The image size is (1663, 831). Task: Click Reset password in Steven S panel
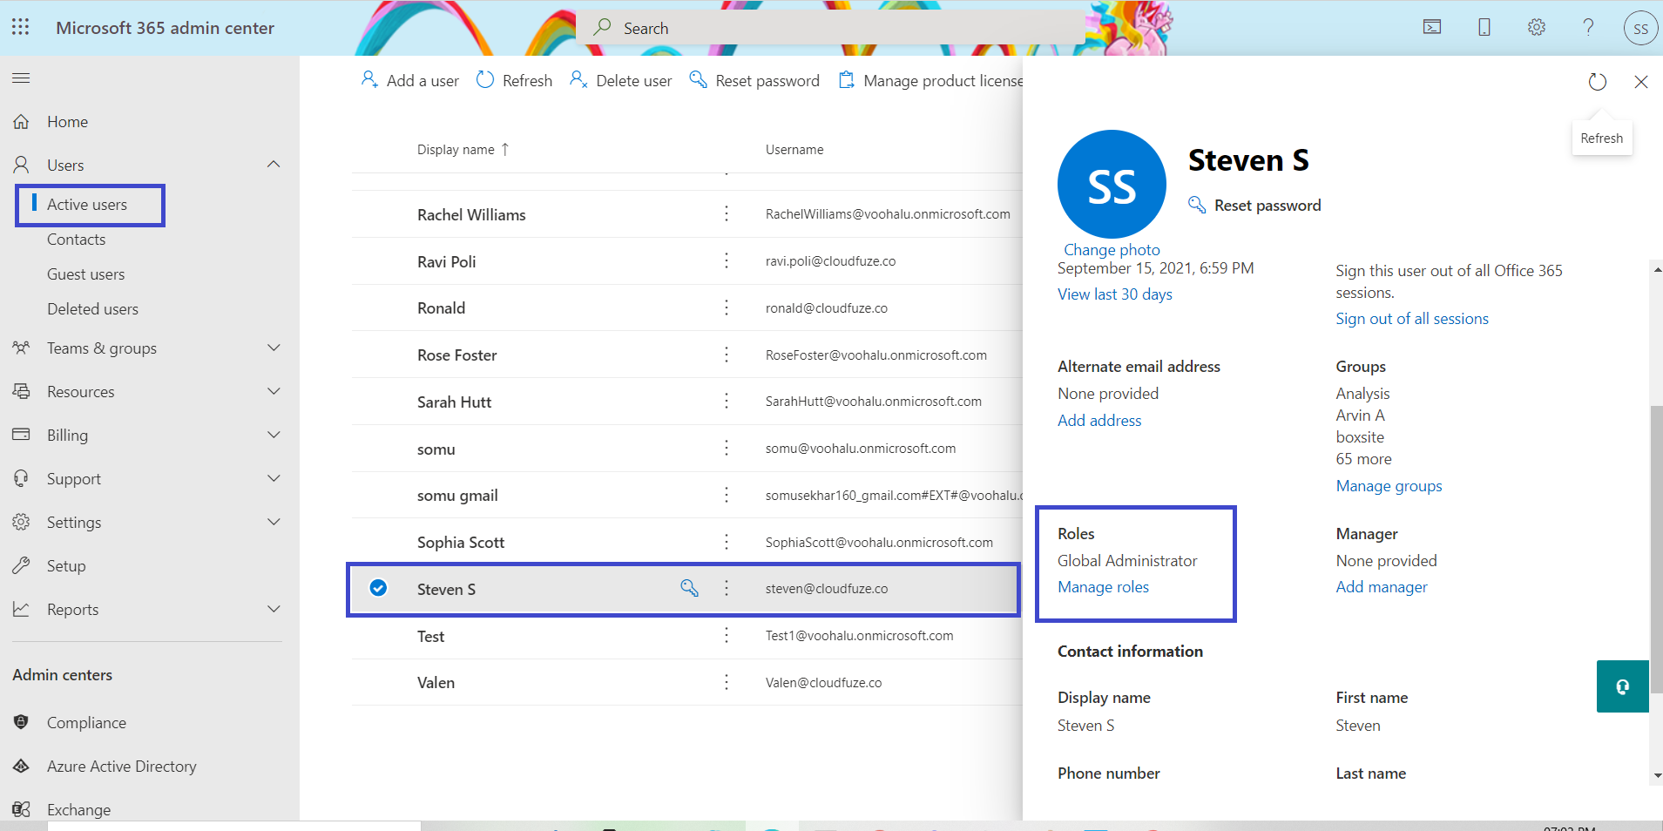coord(1254,206)
